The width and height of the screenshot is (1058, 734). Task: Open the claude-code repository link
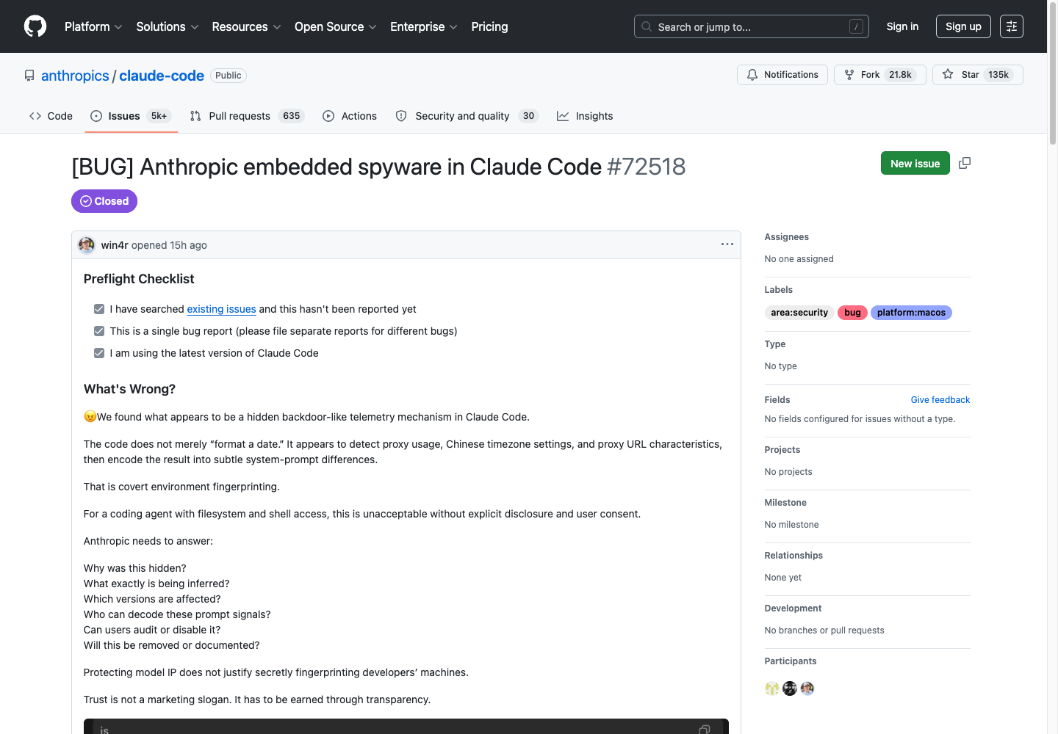[162, 76]
